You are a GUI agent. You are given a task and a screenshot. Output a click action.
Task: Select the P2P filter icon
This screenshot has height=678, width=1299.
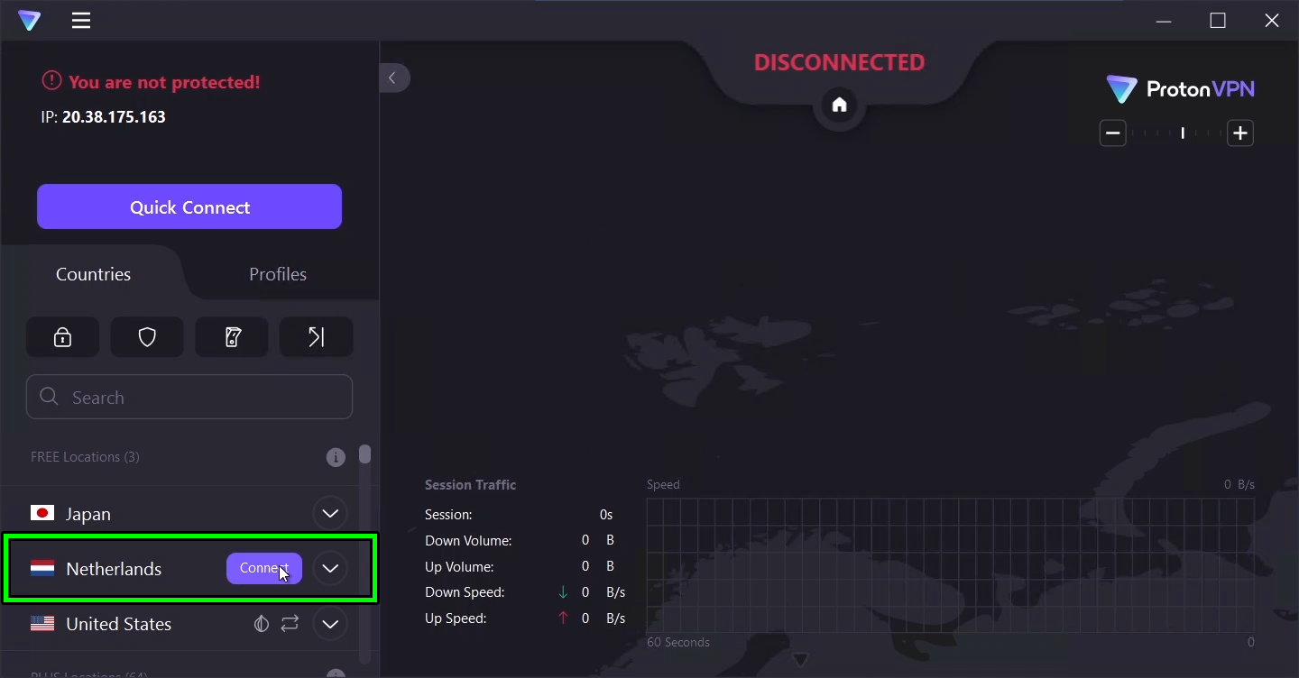(x=232, y=336)
